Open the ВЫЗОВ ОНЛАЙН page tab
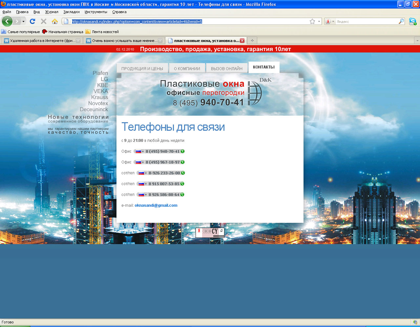Viewport: 420px width, 327px height. click(x=227, y=68)
